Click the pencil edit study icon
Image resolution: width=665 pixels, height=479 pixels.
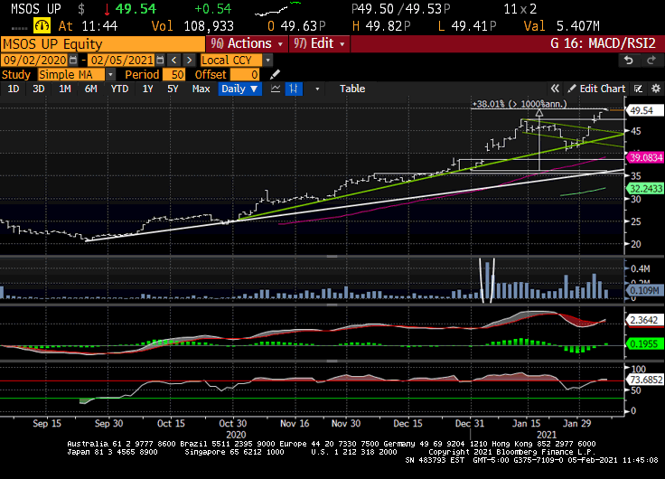[x=275, y=75]
